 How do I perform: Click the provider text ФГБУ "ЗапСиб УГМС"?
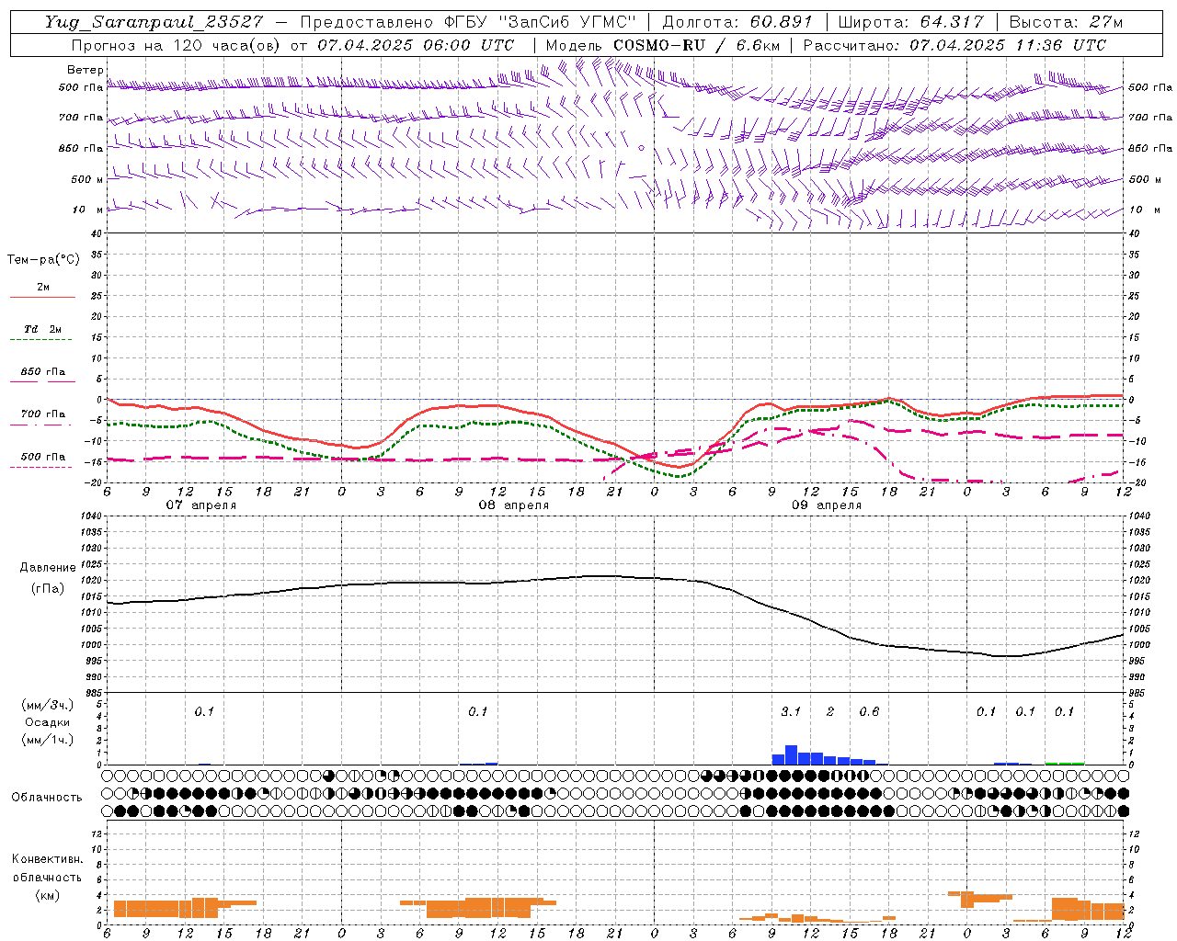[x=541, y=22]
